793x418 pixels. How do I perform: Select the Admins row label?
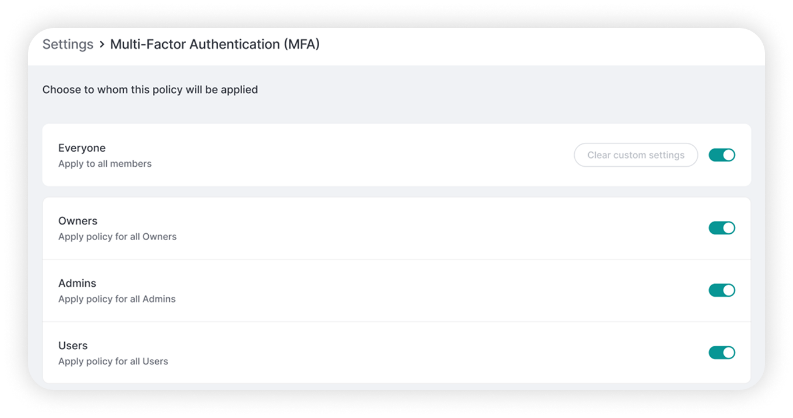[77, 283]
